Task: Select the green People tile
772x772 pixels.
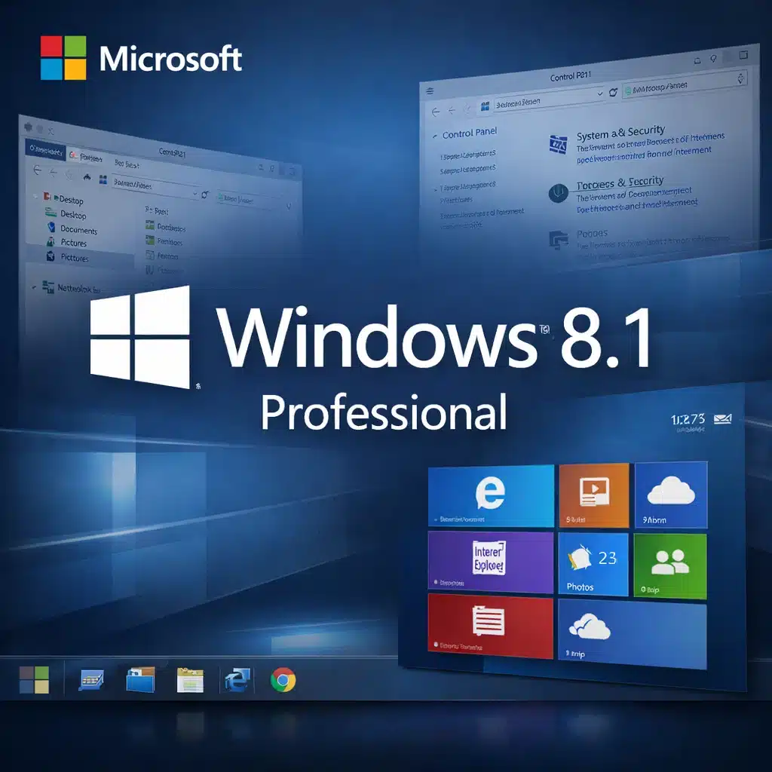Action: coord(669,562)
